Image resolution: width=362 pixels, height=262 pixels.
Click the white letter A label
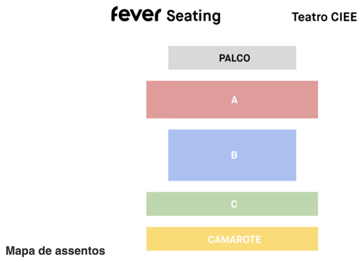tap(234, 100)
